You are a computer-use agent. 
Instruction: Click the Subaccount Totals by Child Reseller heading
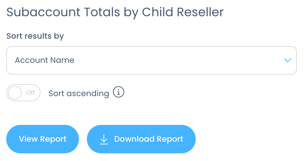coord(115,13)
